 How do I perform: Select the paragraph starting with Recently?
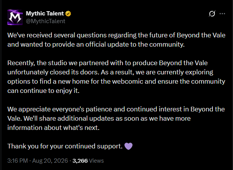coord(116,77)
